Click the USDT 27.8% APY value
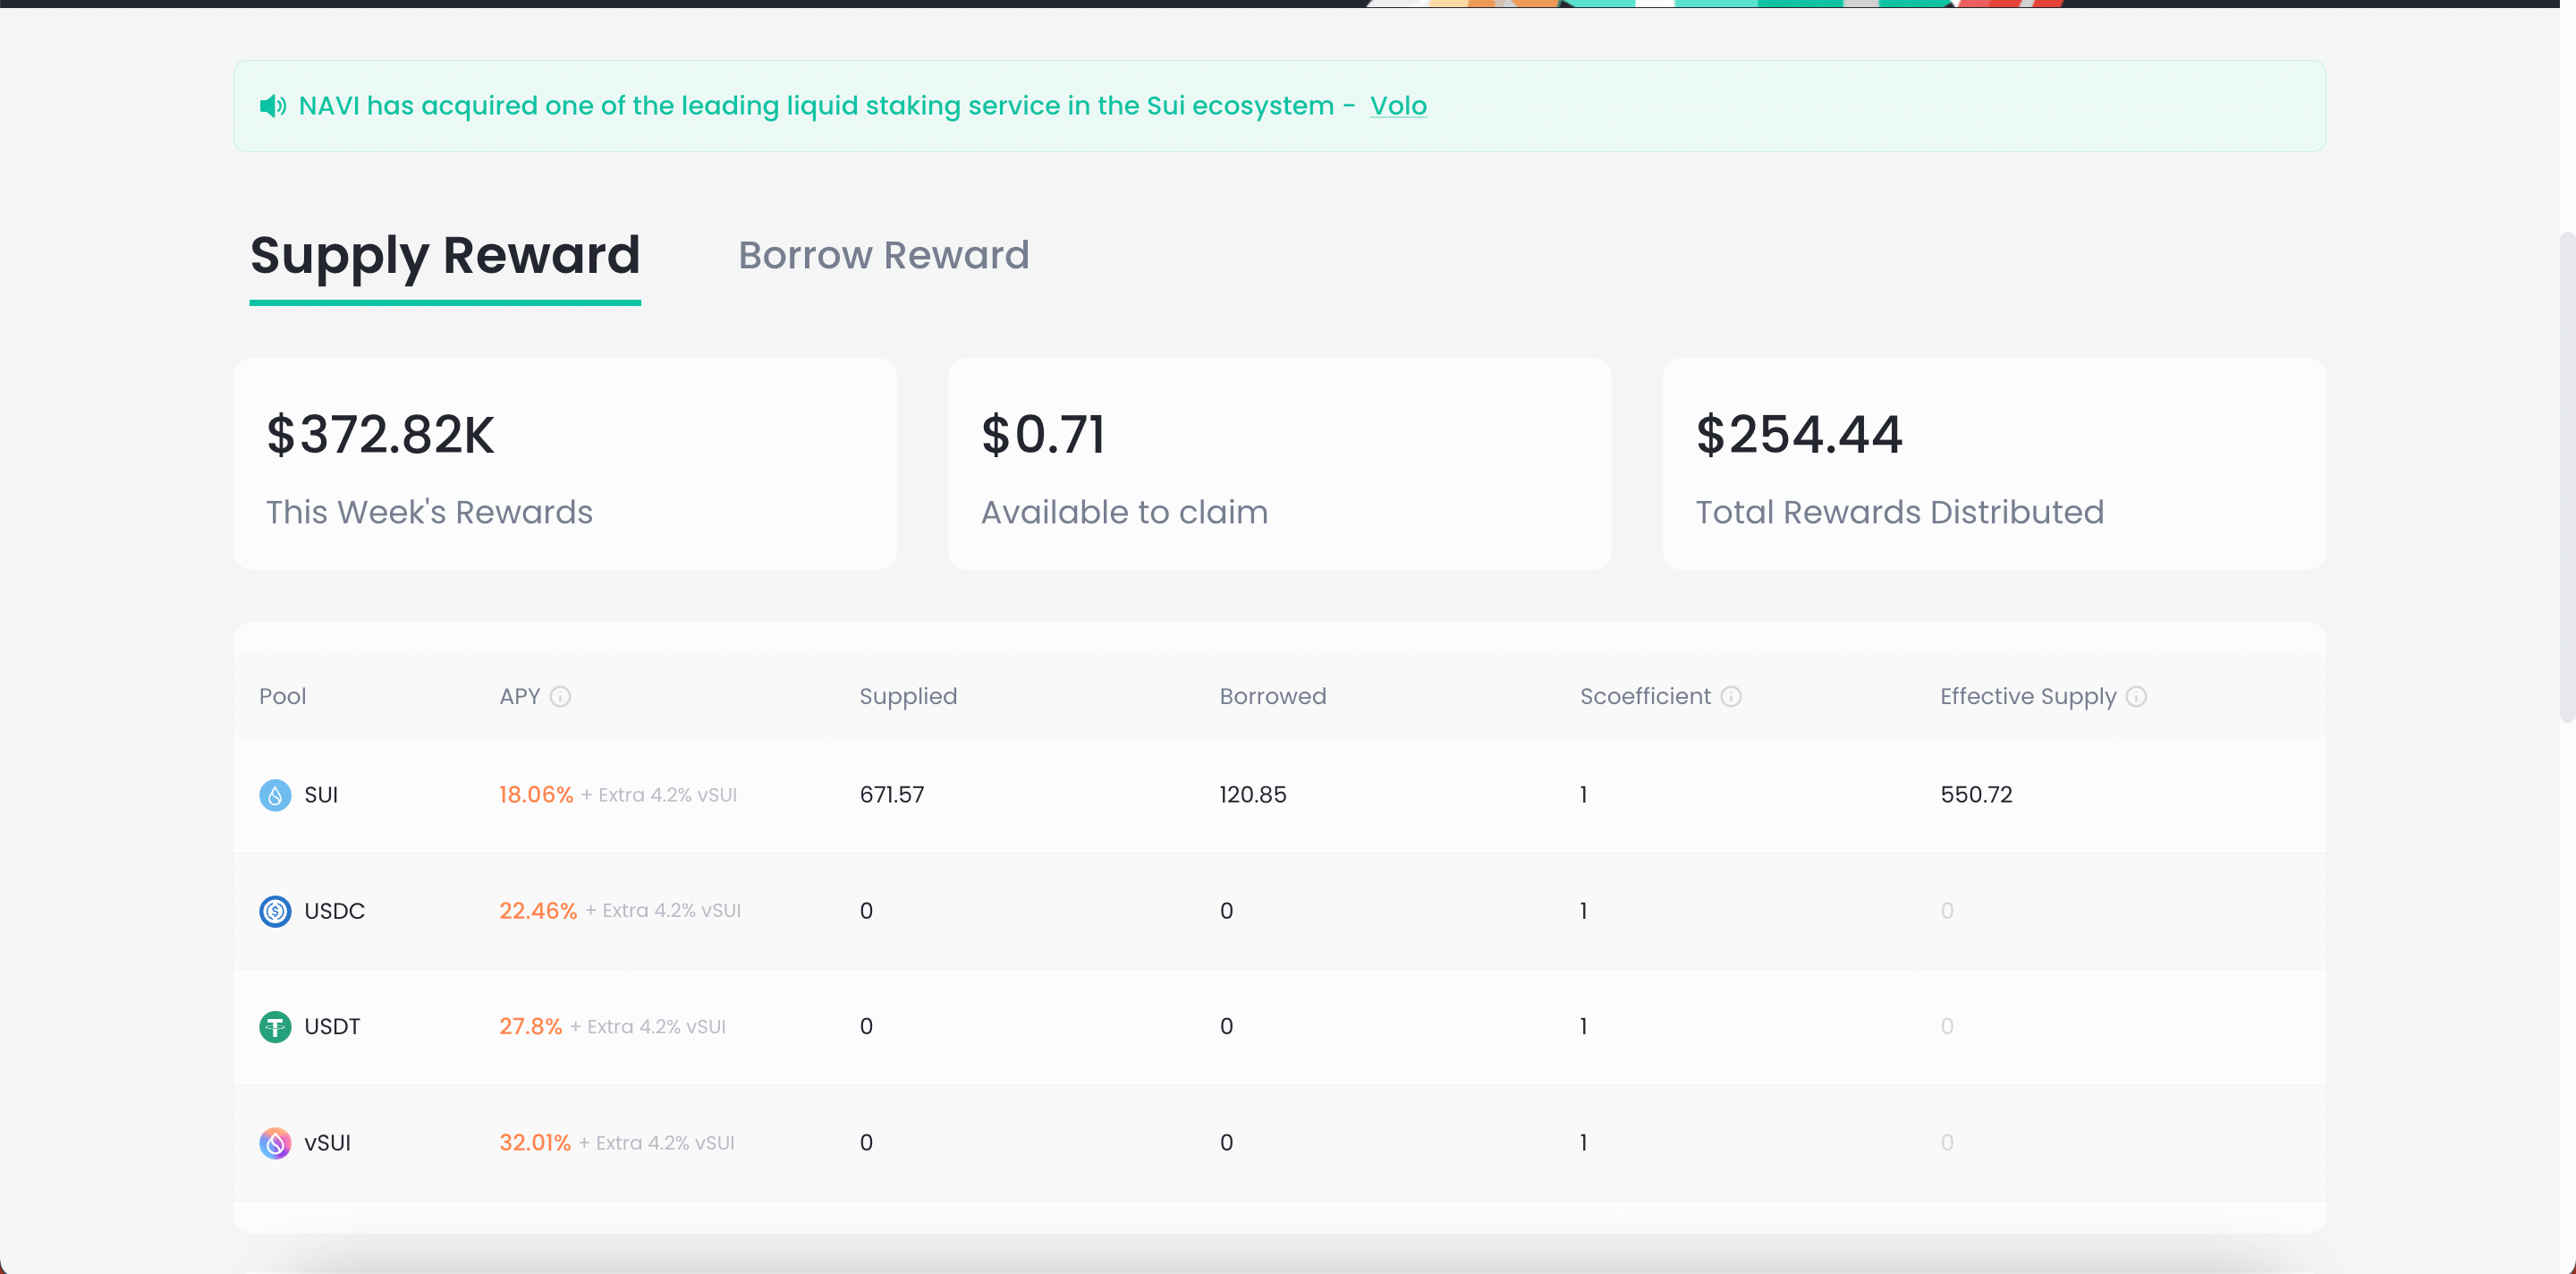2576x1274 pixels. pos(530,1027)
